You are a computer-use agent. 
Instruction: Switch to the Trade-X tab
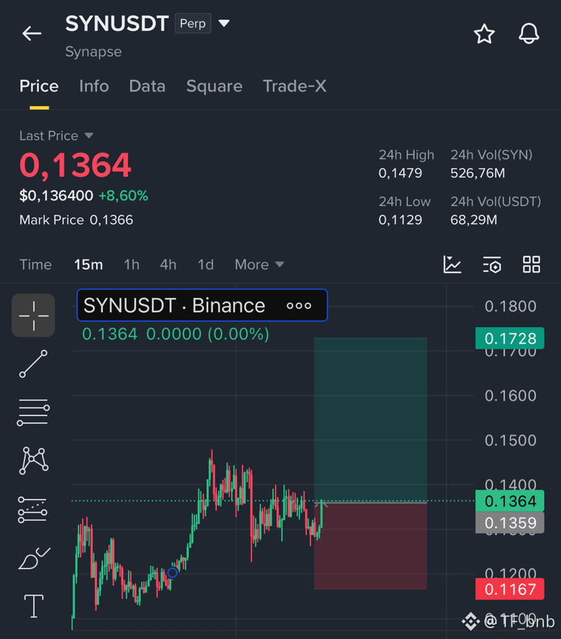click(295, 86)
